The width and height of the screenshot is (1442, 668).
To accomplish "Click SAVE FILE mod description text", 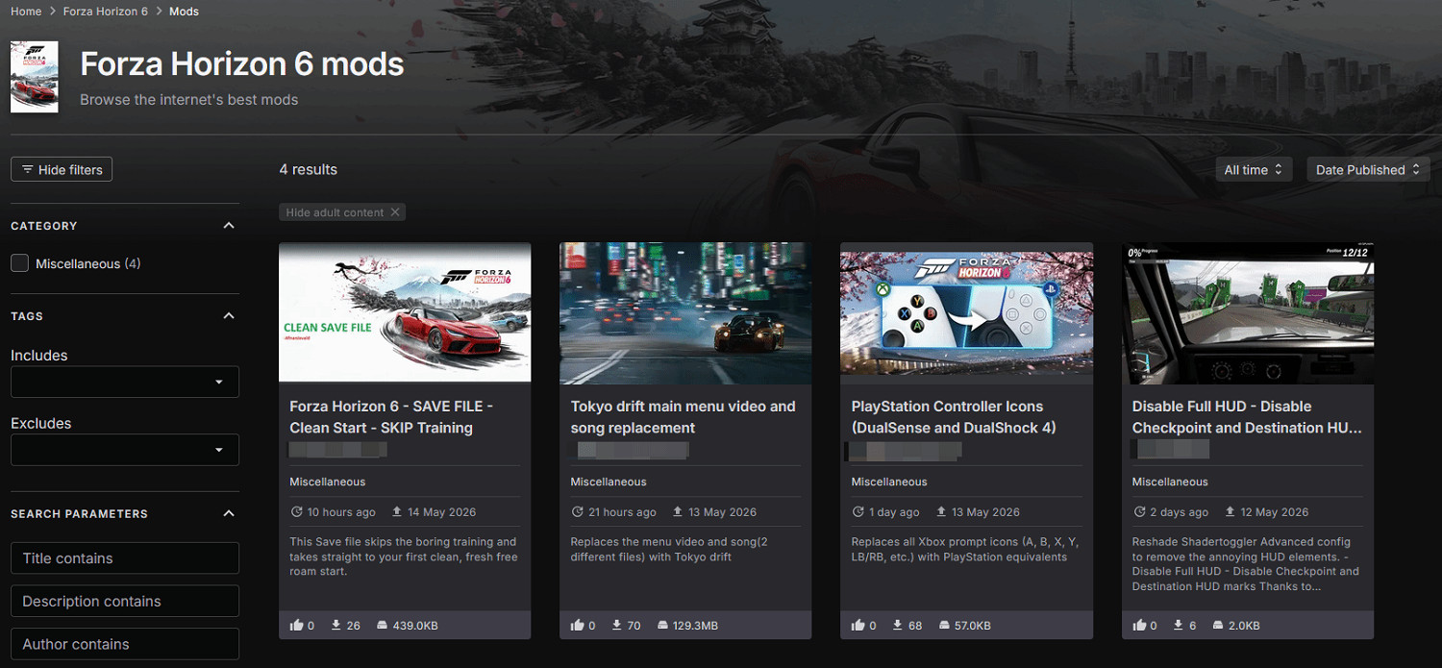I will tap(404, 557).
